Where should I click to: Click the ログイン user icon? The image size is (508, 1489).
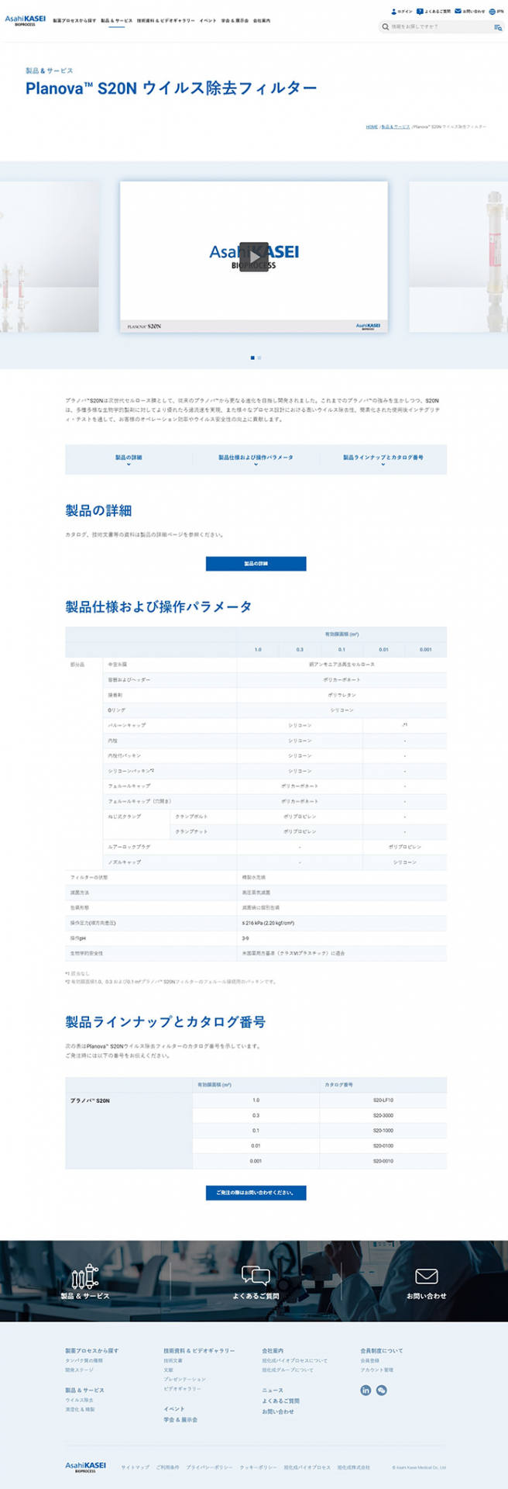pyautogui.click(x=393, y=12)
